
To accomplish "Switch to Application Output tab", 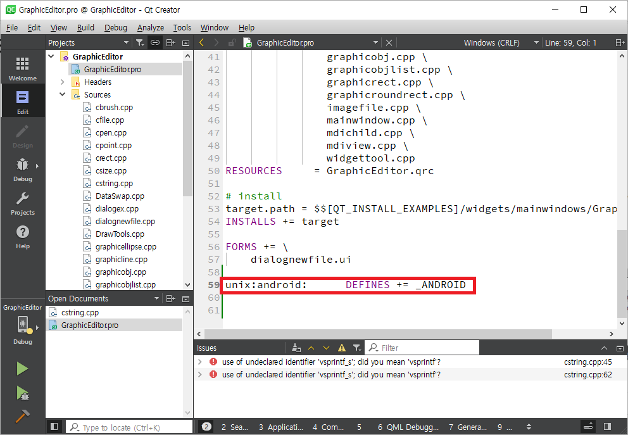I will click(280, 427).
